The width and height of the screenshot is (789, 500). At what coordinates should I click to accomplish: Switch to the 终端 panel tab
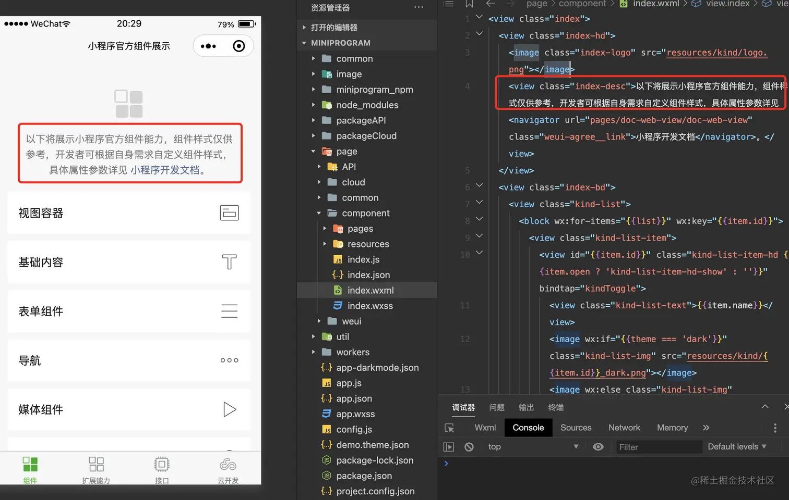pyautogui.click(x=556, y=407)
